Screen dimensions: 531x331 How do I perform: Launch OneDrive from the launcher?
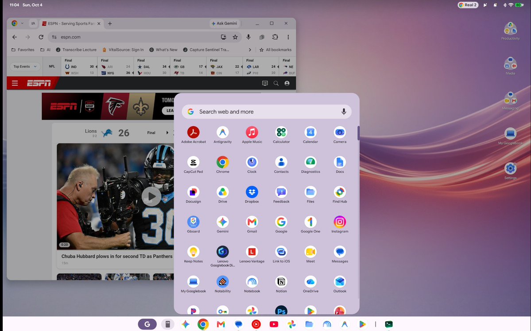pos(310,284)
